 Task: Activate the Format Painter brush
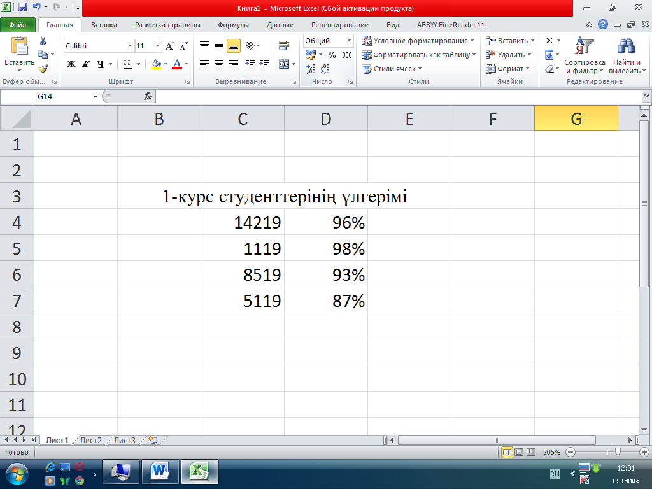point(43,69)
